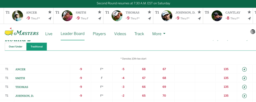Screen dimensions: 256x102
Task: Open the Videos page
Action: [120, 34]
